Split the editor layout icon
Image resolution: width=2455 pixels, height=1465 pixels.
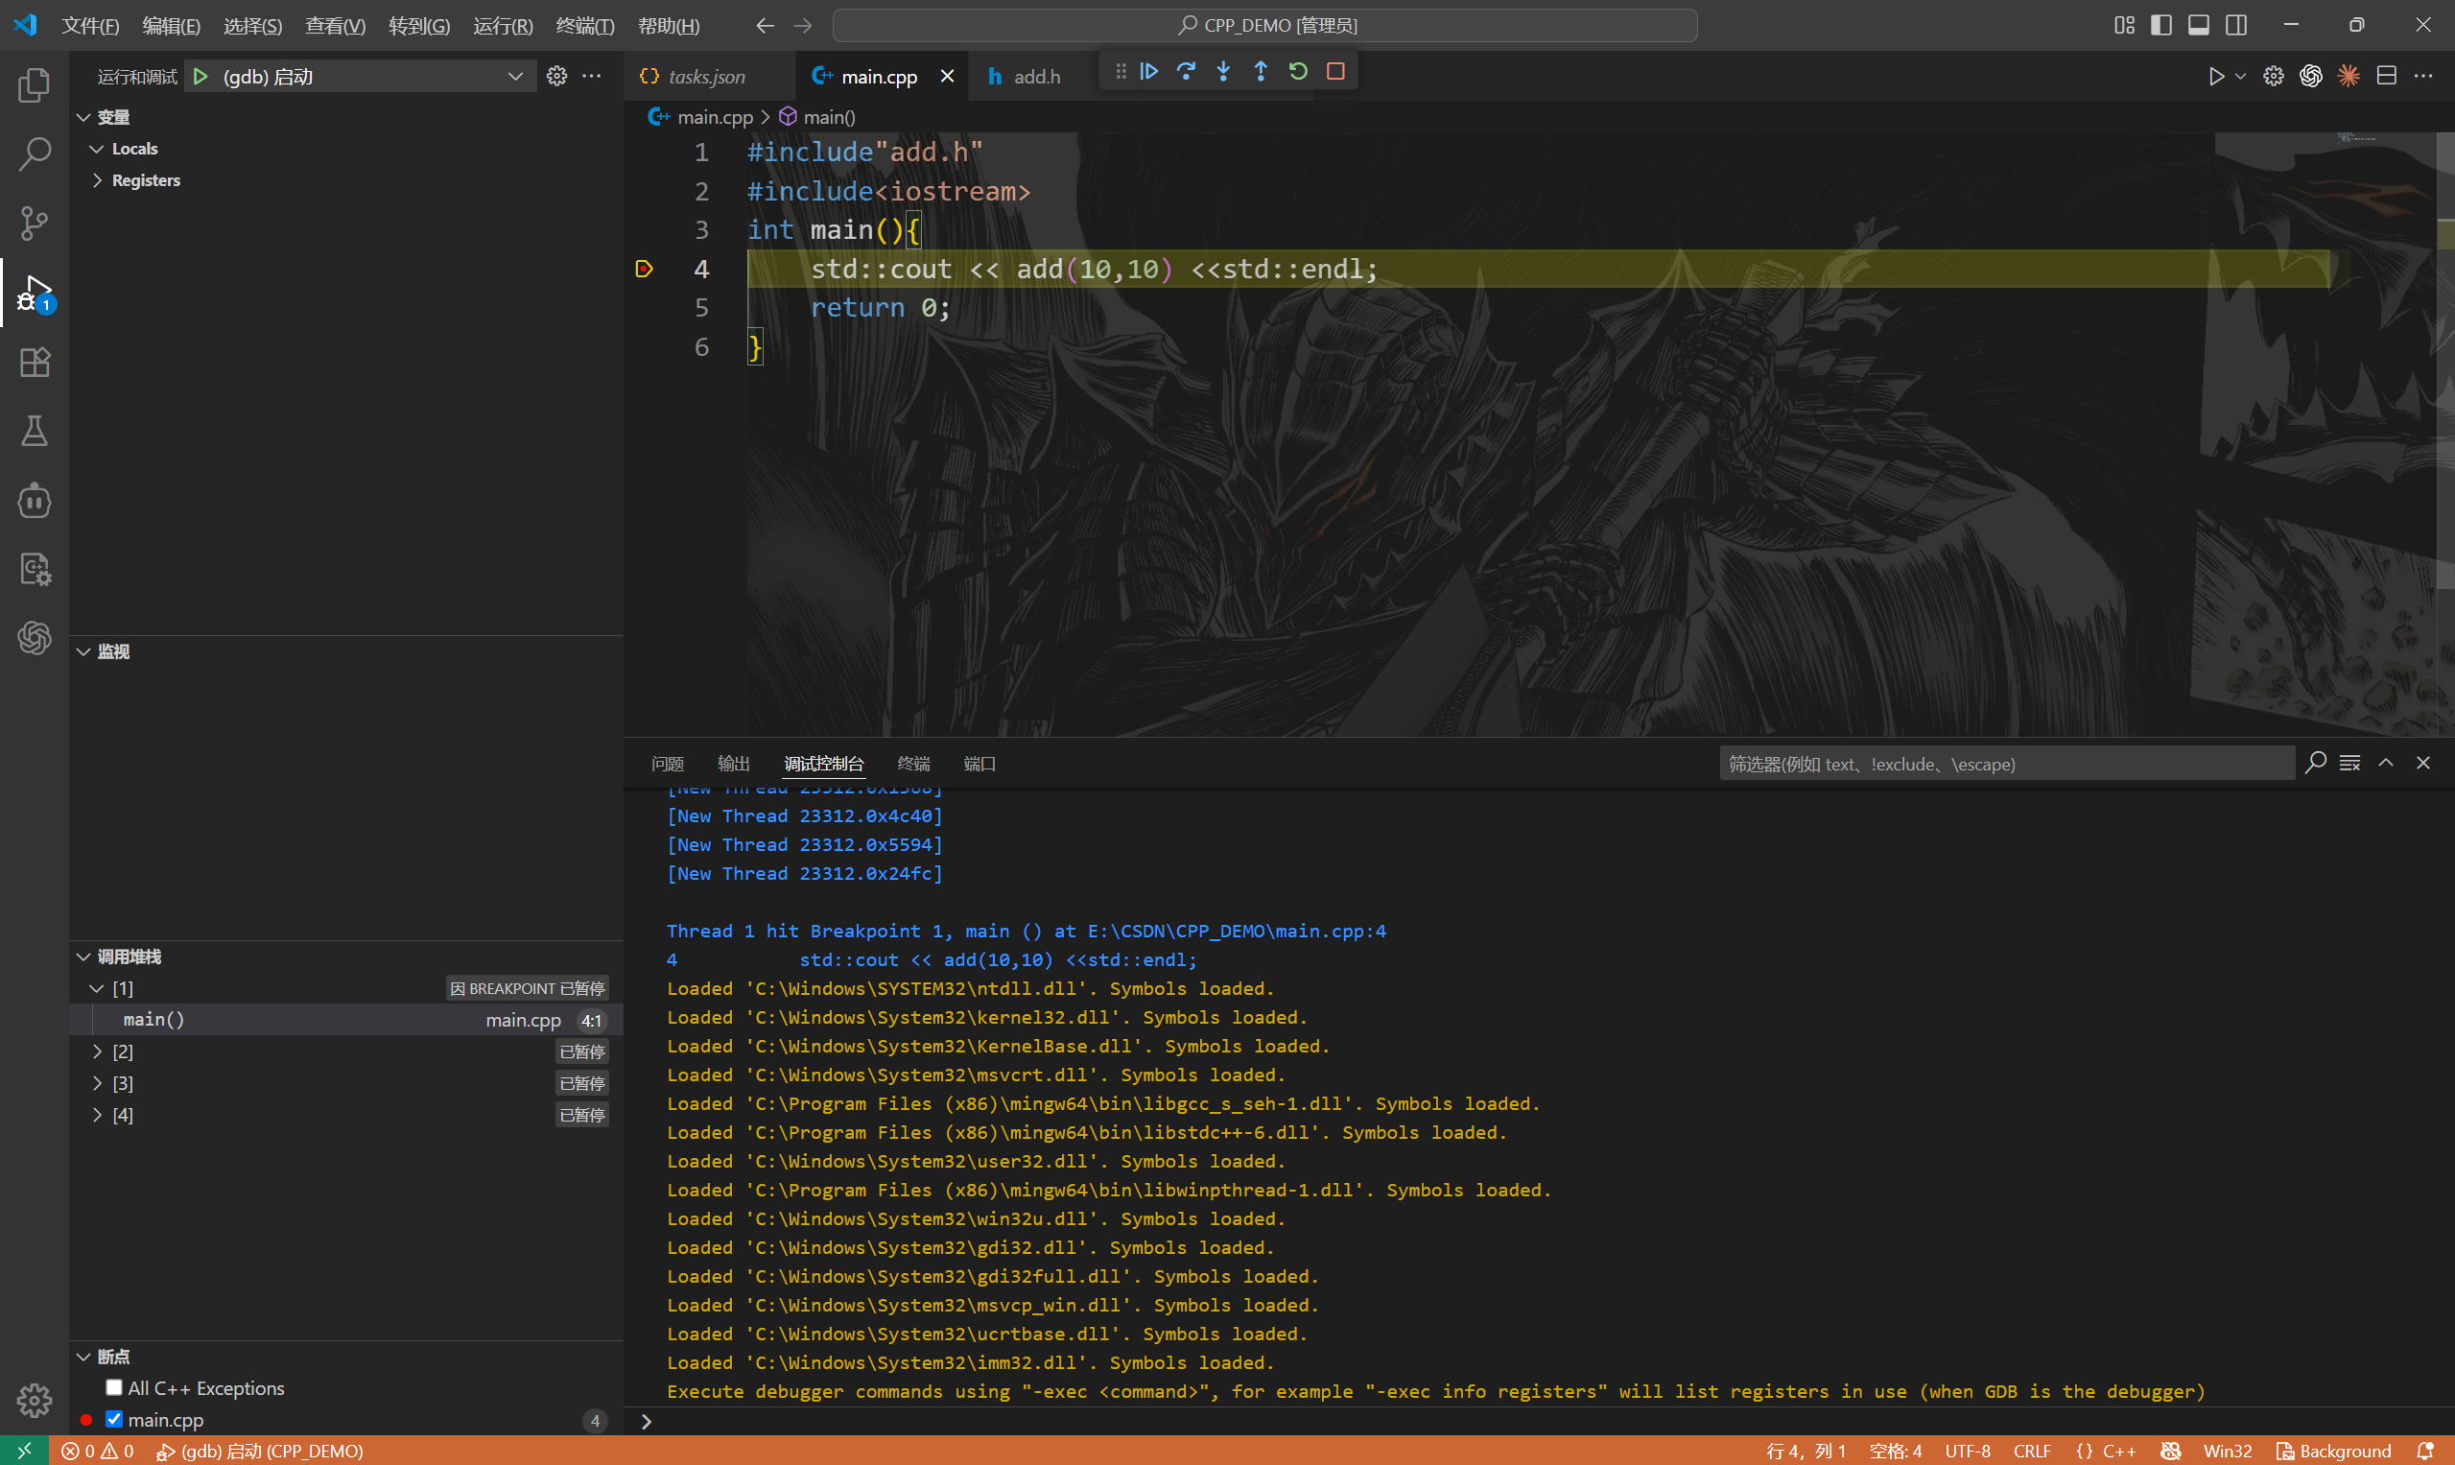pos(2387,76)
